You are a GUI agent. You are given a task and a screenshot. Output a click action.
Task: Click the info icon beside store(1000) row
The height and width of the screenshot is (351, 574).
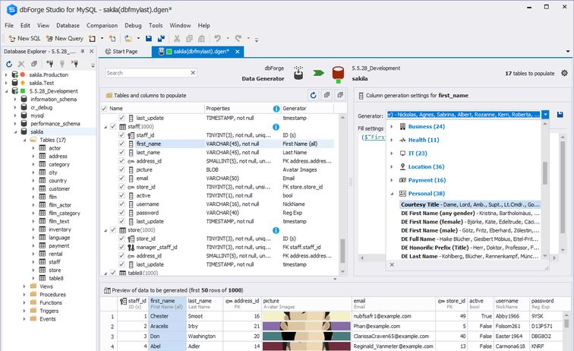[x=276, y=230]
